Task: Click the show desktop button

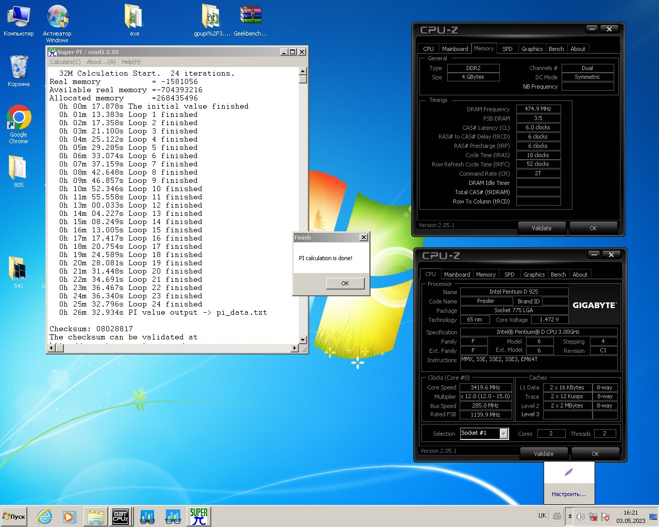Action: click(654, 516)
